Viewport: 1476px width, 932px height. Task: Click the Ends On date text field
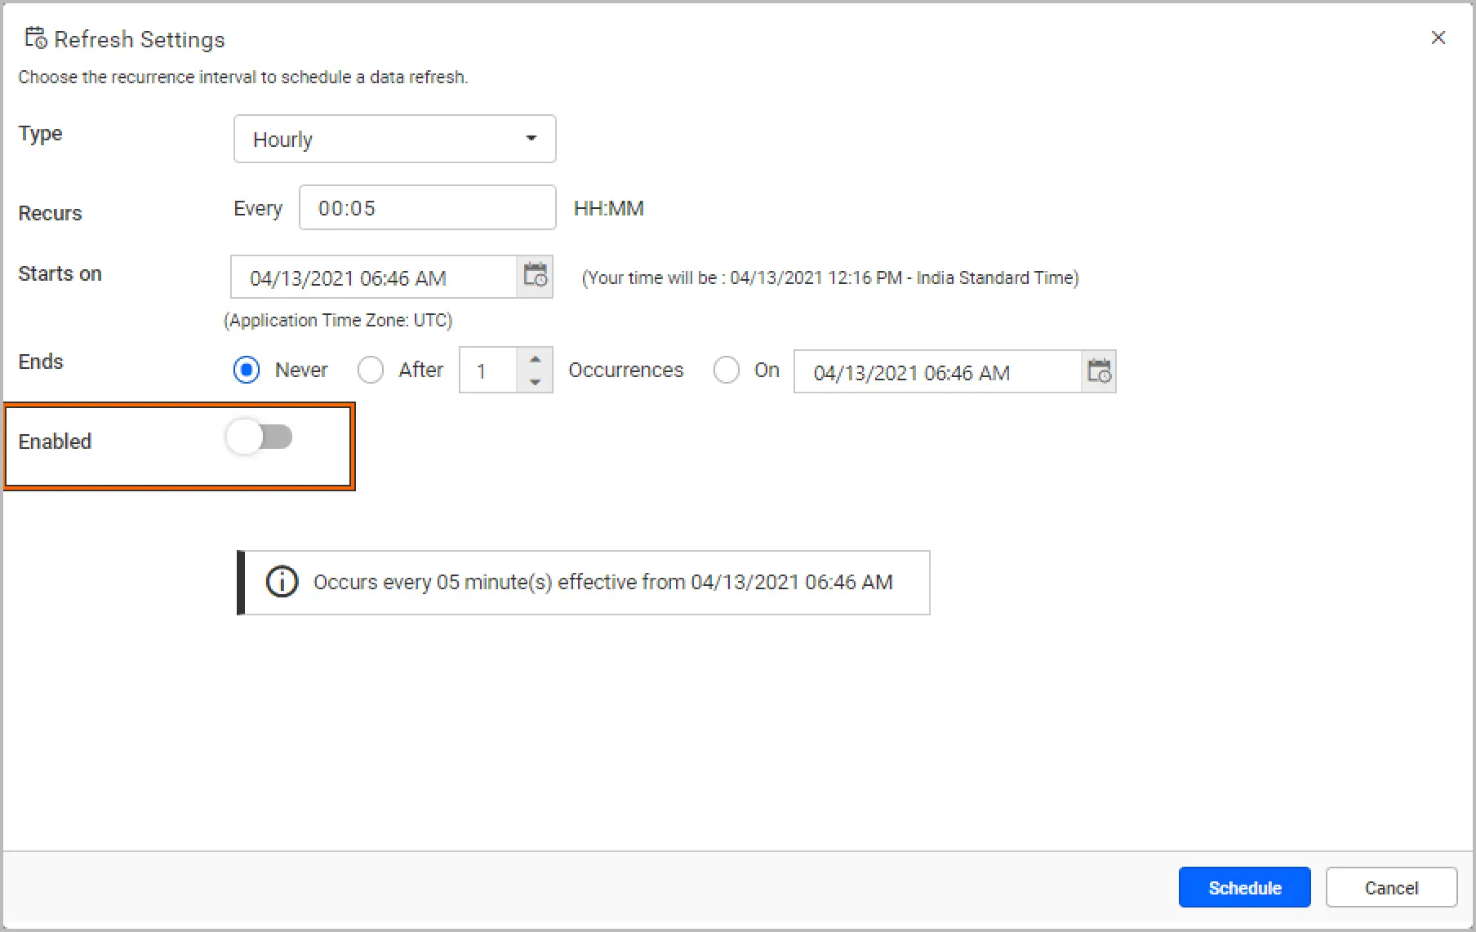click(937, 372)
